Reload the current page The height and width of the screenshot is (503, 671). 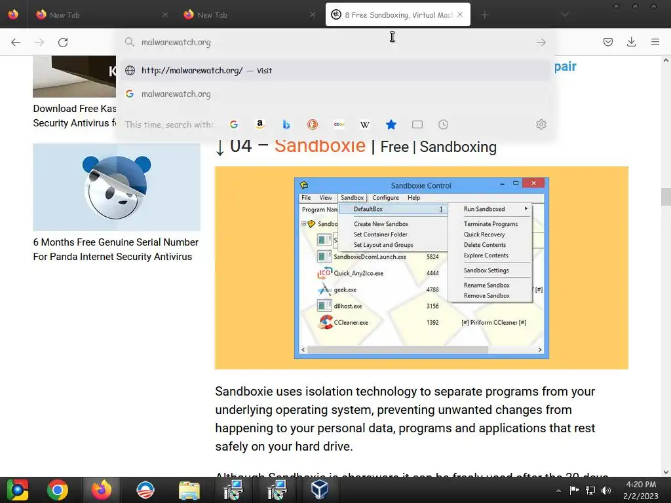click(x=63, y=42)
